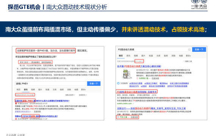Open 百度快照 under the first 途观L result
Image resolution: width=216 pixels, height=136 pixels.
click(x=38, y=111)
